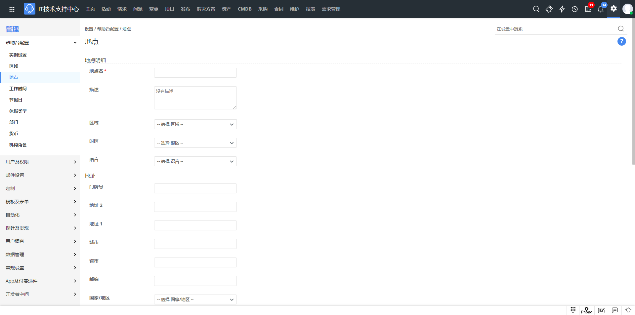Click the 地点名 text input field
The width and height of the screenshot is (635, 315).
(195, 73)
